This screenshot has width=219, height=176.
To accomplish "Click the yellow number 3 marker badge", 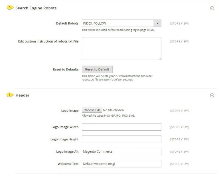I will pyautogui.click(x=10, y=7).
